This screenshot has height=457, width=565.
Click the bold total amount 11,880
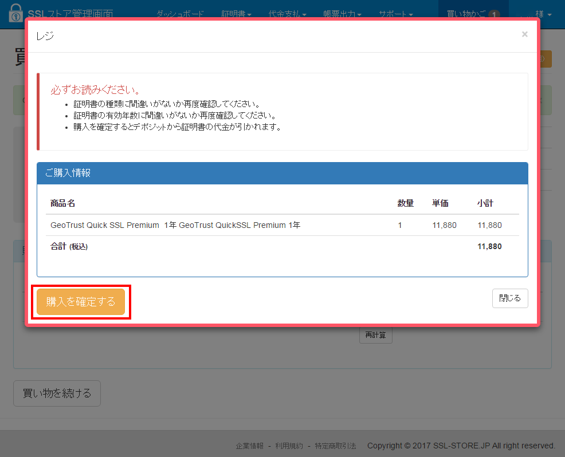click(489, 246)
